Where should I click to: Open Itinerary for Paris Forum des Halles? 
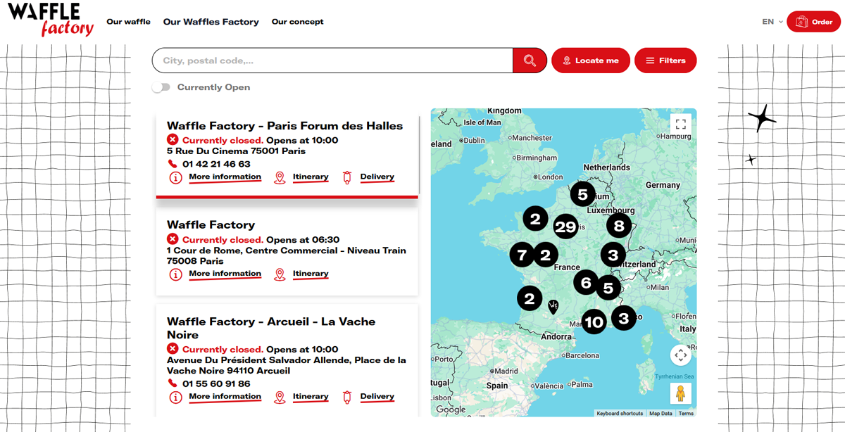click(x=311, y=177)
